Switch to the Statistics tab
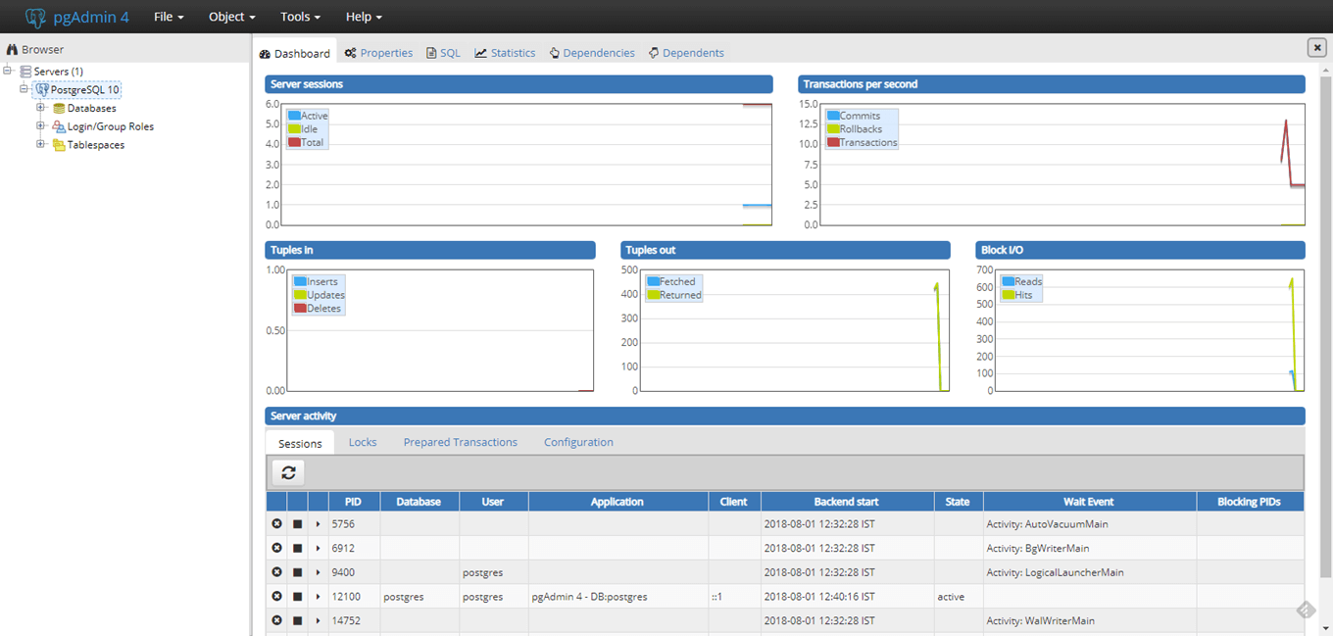This screenshot has height=636, width=1333. pos(505,53)
